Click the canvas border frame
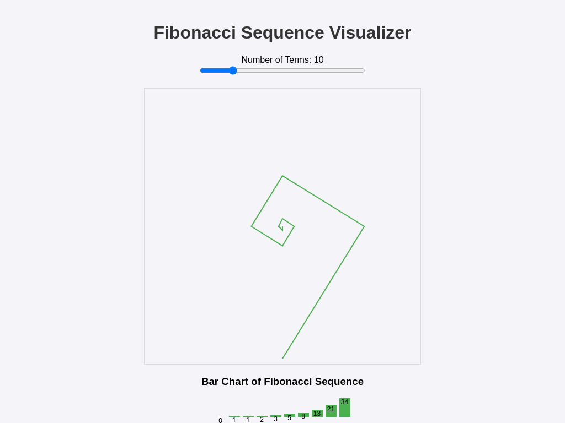Viewport: 565px width, 423px height. (145, 226)
